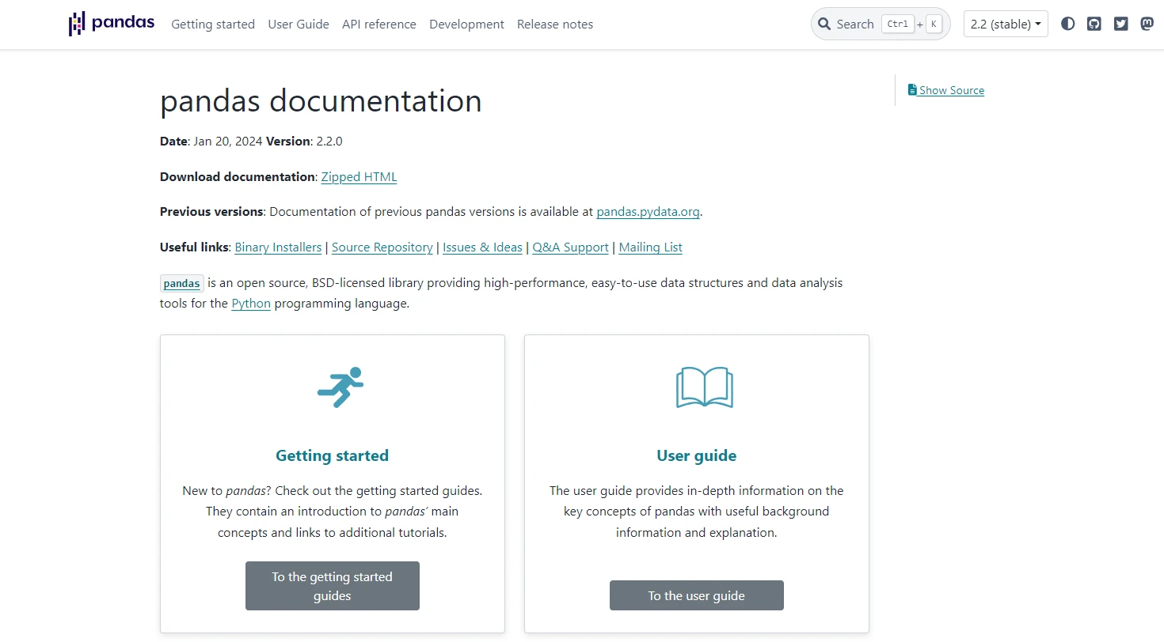
Task: Select Development in the top navigation
Action: pos(466,25)
